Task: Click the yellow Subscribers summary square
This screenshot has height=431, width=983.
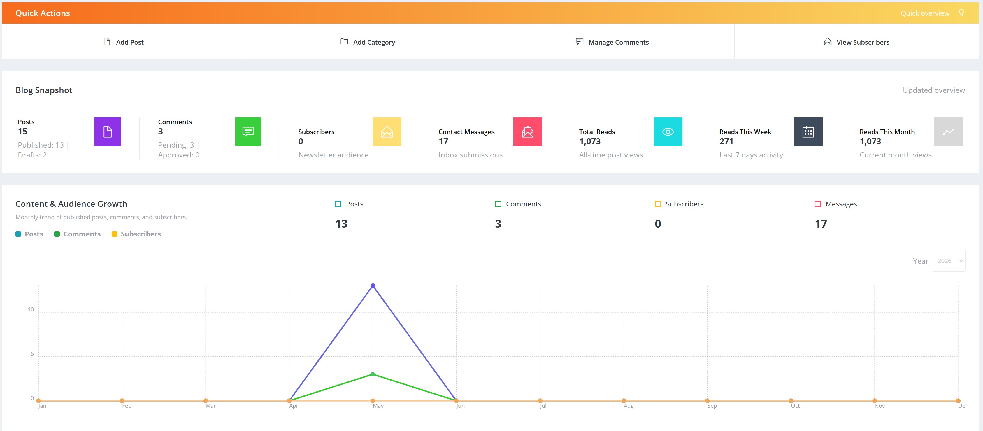Action: tap(658, 204)
